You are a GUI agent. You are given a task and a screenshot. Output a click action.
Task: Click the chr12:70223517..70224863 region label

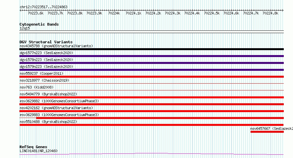click(43, 7)
